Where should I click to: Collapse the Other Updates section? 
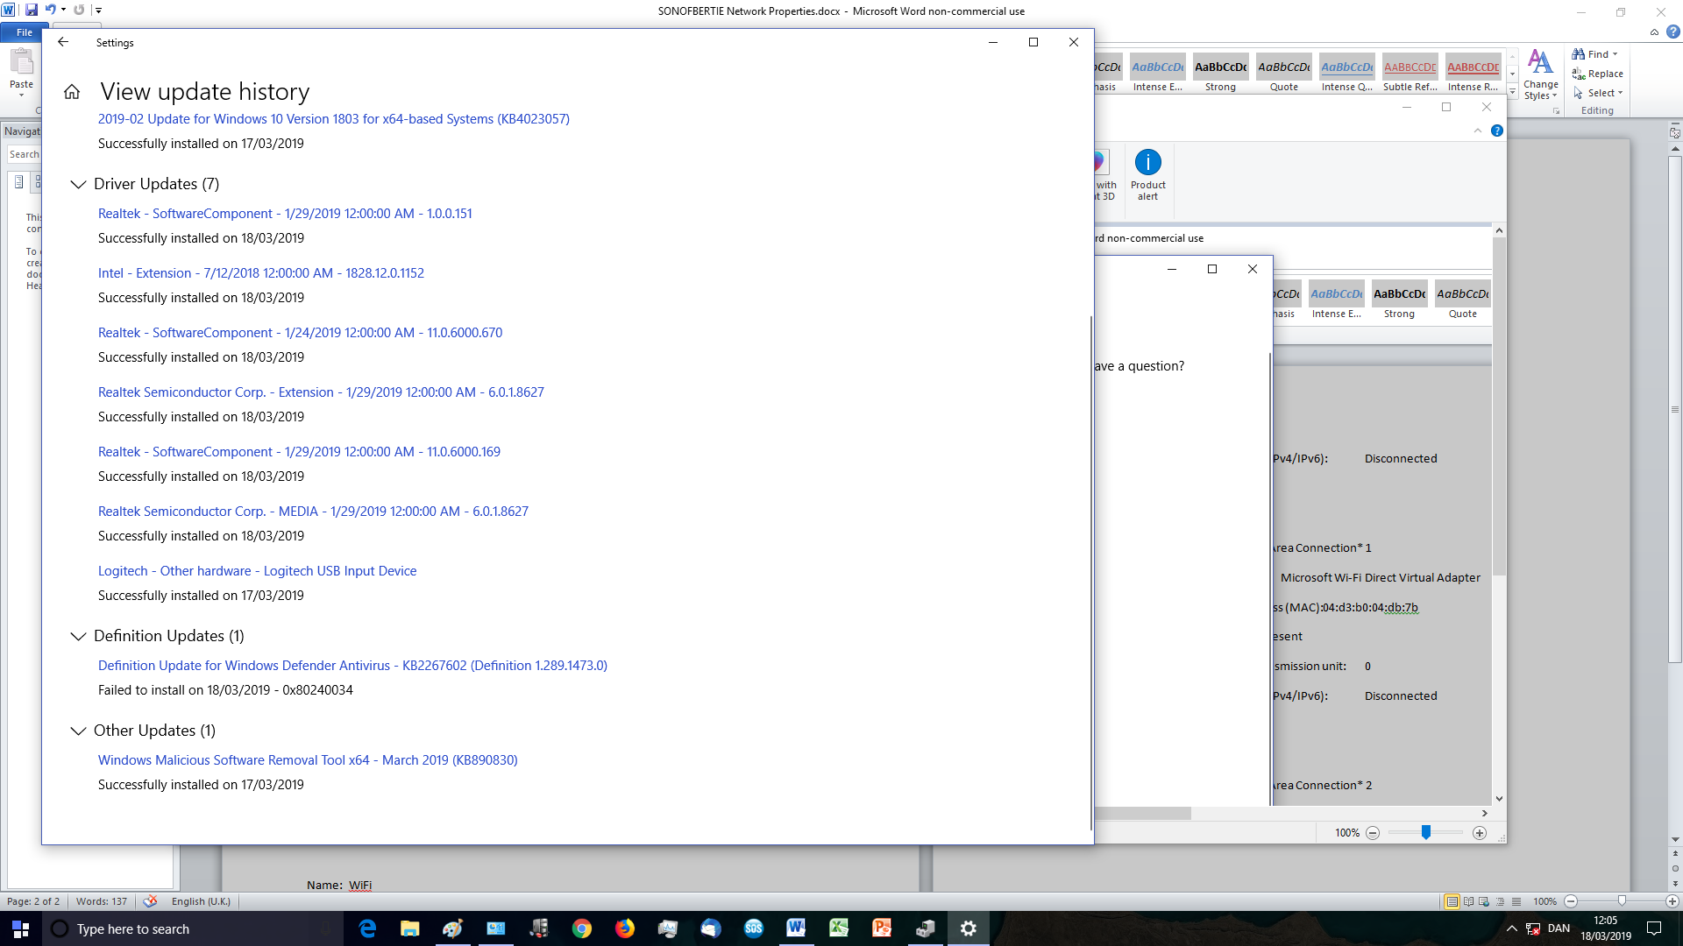click(x=78, y=731)
